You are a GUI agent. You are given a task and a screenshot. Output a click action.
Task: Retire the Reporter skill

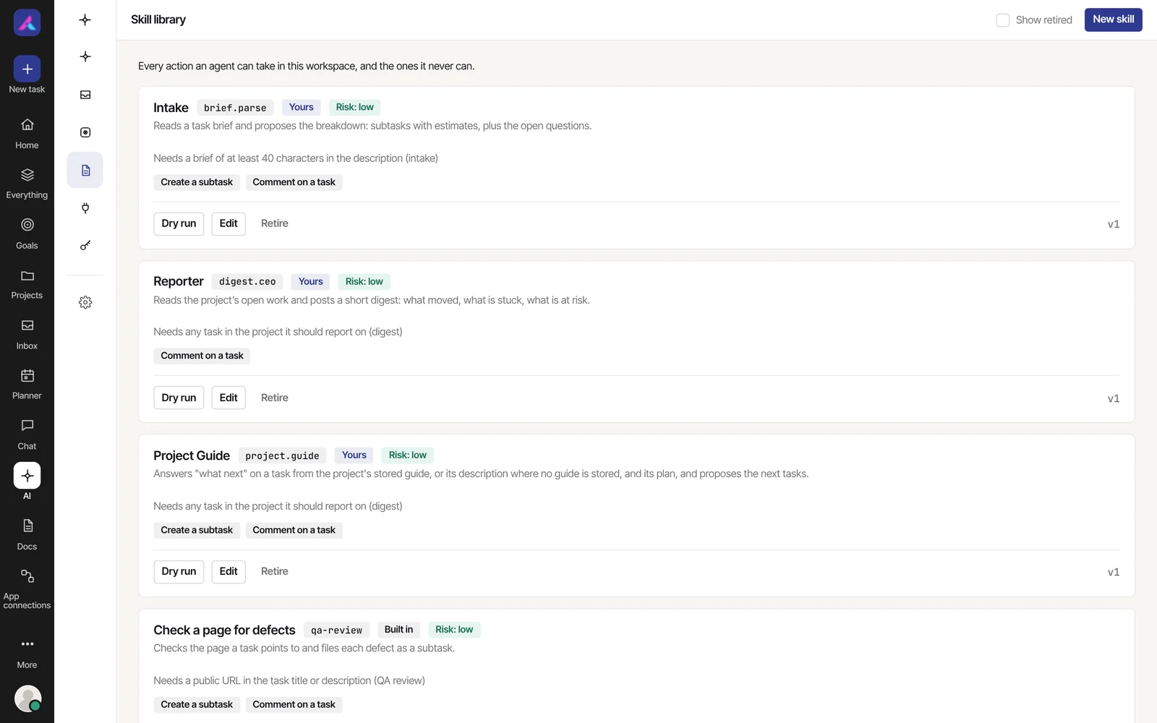[x=274, y=398]
